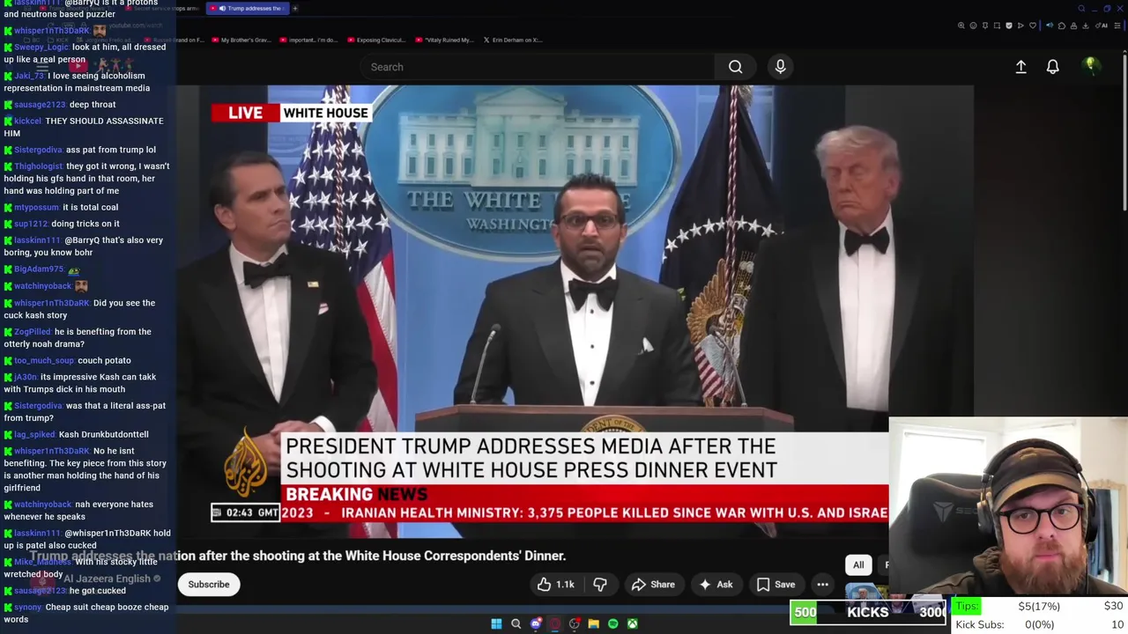Image resolution: width=1128 pixels, height=634 pixels.
Task: Click chat username 'lag_spiked'
Action: point(34,435)
